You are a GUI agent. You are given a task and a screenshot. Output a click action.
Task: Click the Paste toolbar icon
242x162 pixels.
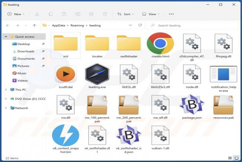[64, 14]
